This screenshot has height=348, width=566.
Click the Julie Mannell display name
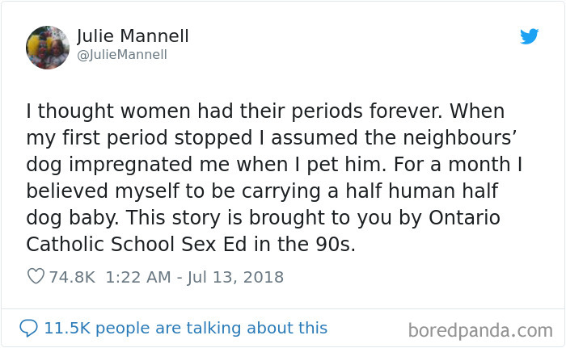click(133, 36)
